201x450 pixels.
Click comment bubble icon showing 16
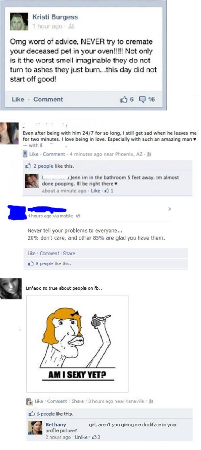coord(142,99)
